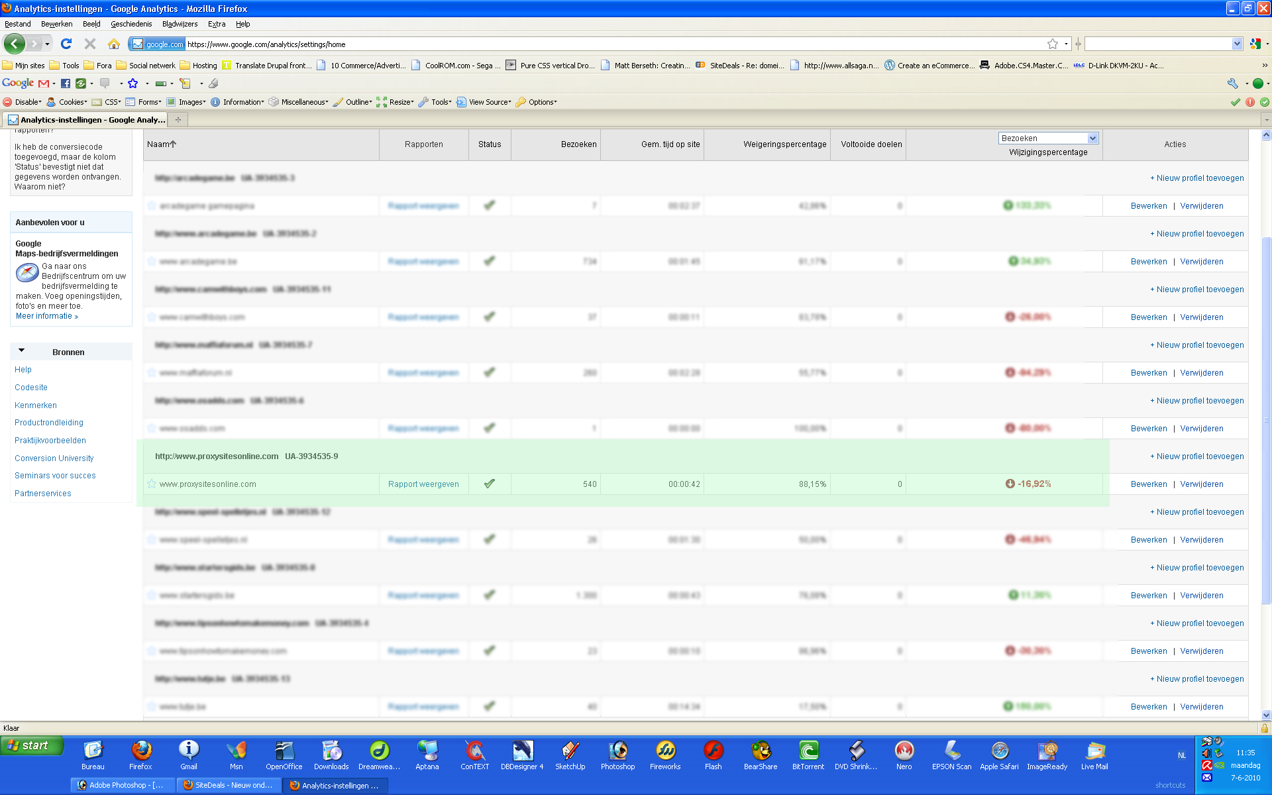
Task: Star the www.proxysitesonline.com profile
Action: (x=152, y=484)
